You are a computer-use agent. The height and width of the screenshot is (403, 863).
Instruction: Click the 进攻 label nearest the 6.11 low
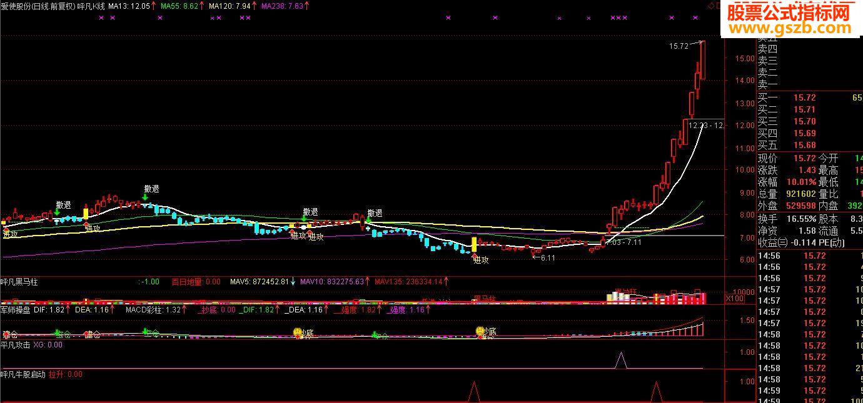point(480,260)
